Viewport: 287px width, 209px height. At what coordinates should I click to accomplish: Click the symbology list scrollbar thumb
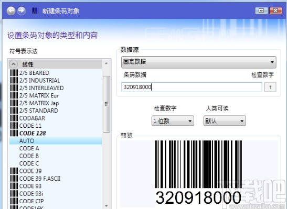point(107,104)
